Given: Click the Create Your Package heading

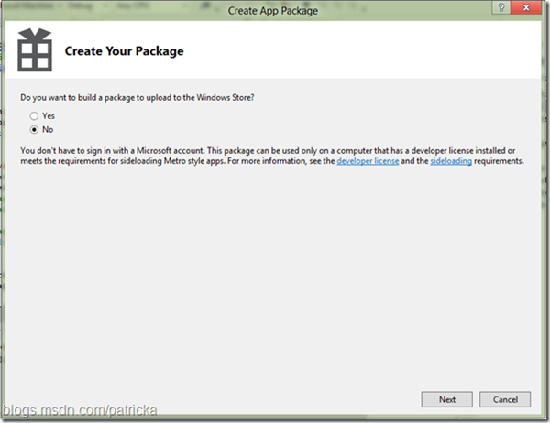Looking at the screenshot, I should (x=124, y=51).
